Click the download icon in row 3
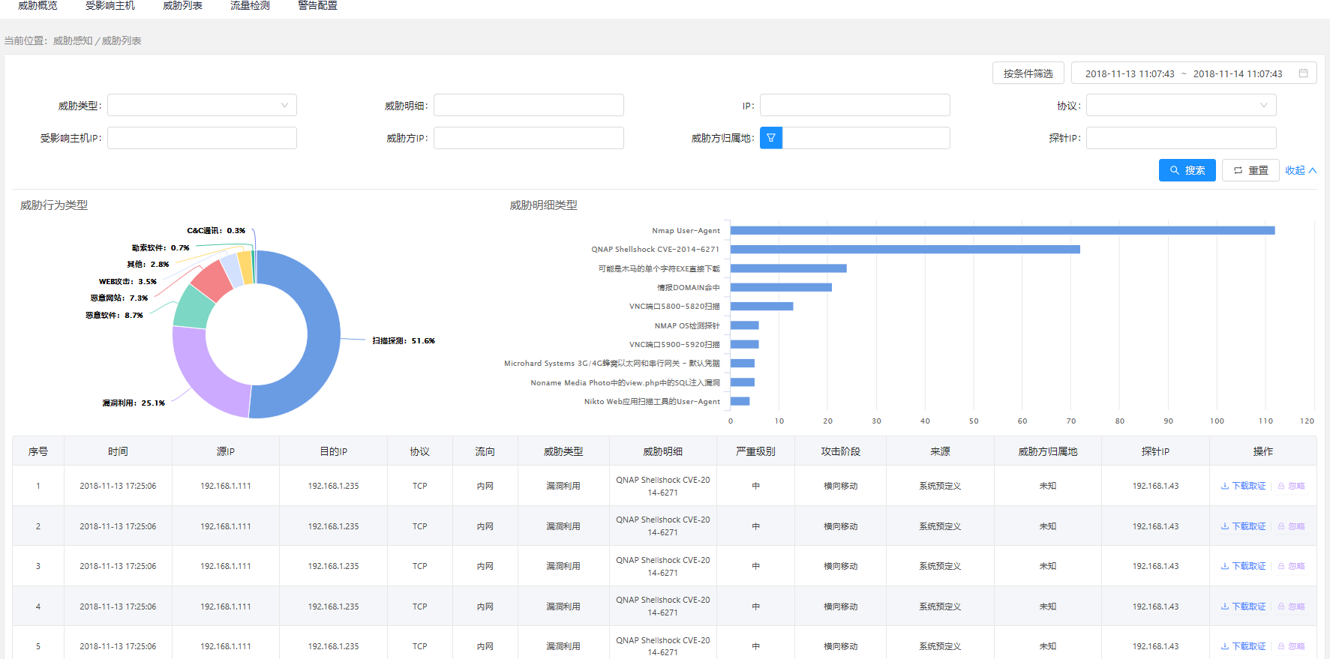This screenshot has width=1330, height=659. coord(1224,566)
